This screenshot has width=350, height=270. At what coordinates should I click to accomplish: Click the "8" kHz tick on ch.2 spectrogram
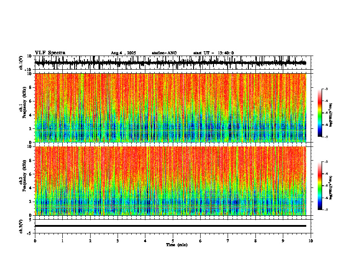pyautogui.click(x=31, y=161)
